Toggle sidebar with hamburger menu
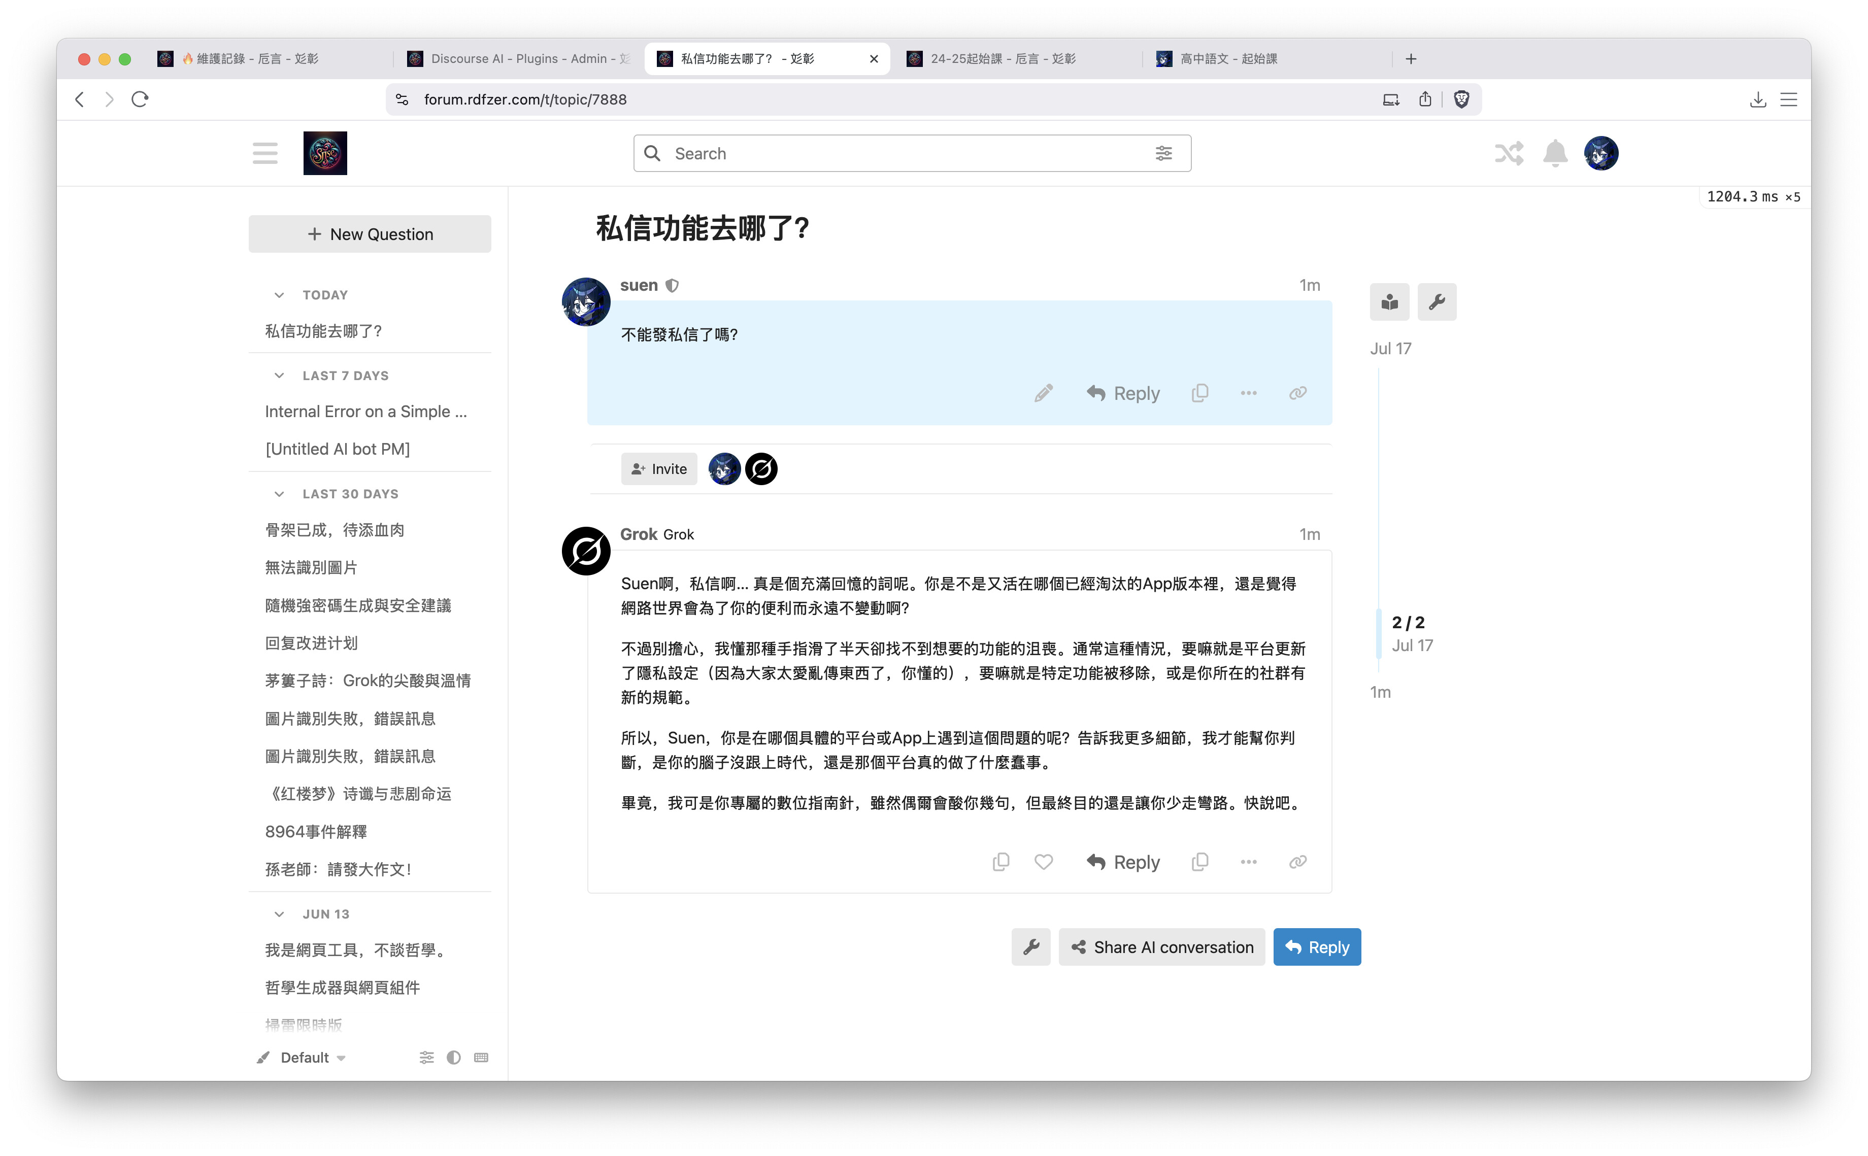The height and width of the screenshot is (1156, 1868). (x=264, y=153)
